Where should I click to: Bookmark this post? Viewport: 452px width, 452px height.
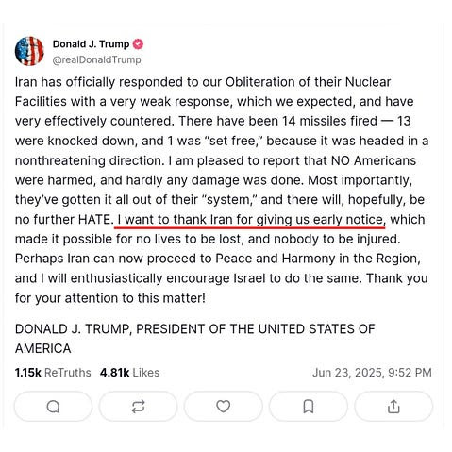coord(309,407)
